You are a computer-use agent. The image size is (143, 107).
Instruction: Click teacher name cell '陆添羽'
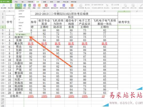[x=58, y=27]
